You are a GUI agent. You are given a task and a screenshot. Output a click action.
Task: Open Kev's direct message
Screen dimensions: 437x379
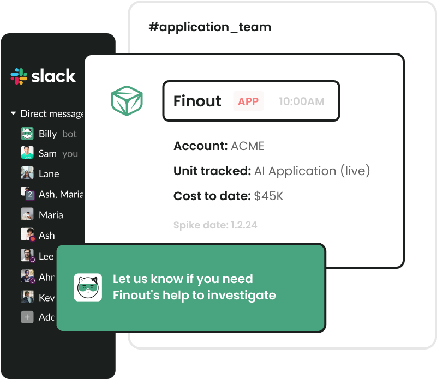[x=46, y=298]
